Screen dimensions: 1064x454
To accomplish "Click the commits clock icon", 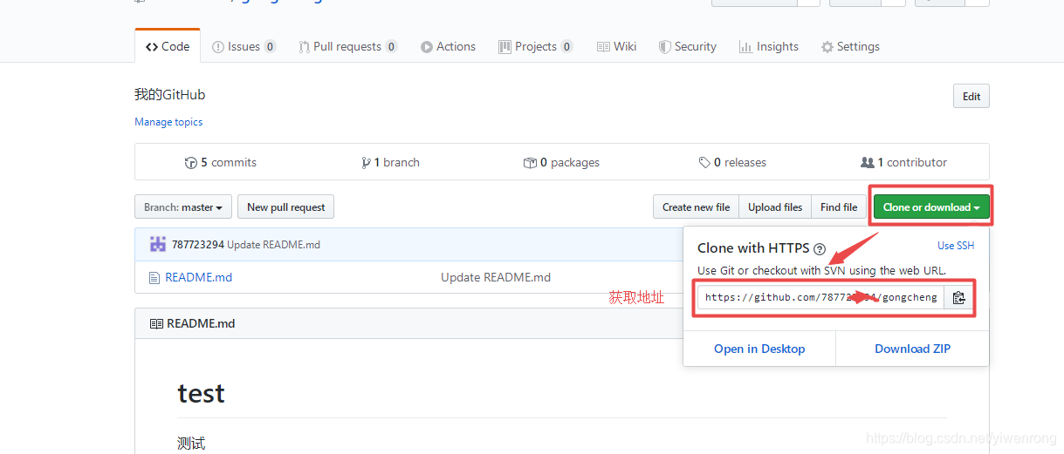I will pos(191,163).
